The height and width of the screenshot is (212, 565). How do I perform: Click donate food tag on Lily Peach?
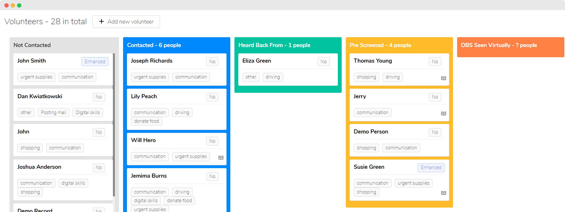click(x=146, y=121)
